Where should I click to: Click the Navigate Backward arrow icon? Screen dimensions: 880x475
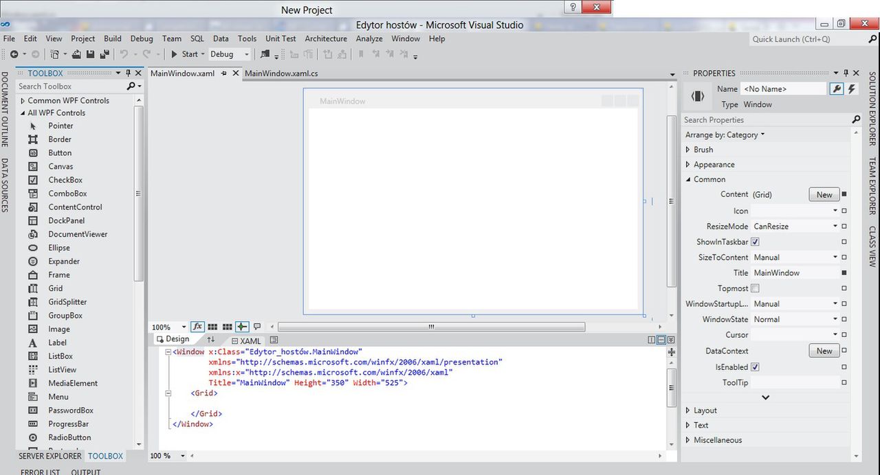(x=14, y=54)
